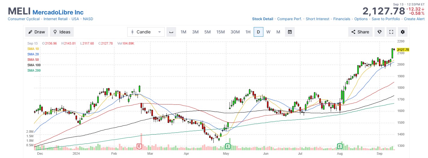
Task: Select the SMA 100 indicator label
Action: pyautogui.click(x=34, y=65)
